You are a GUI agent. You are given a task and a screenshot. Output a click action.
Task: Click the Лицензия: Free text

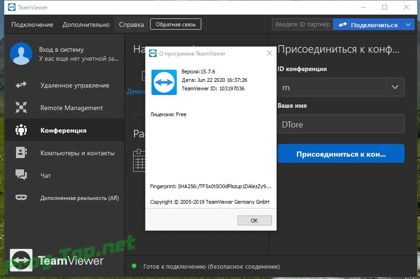coord(168,114)
